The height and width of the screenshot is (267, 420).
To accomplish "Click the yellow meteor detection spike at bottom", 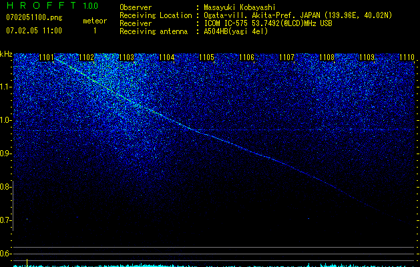I will pos(27,263).
